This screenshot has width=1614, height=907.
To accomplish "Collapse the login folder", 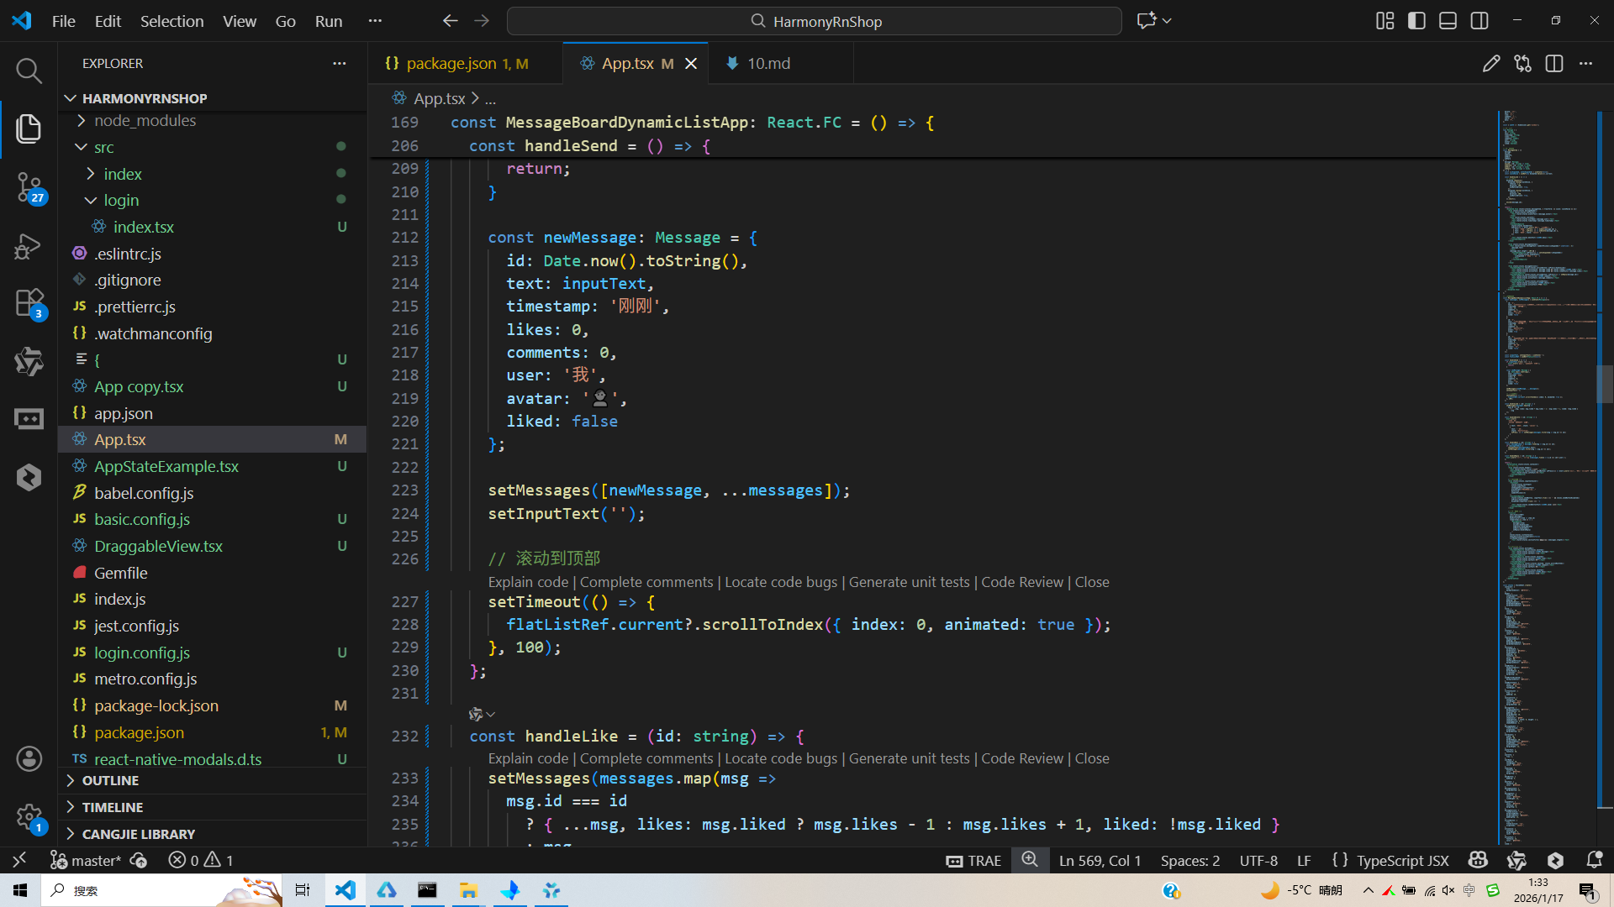I will (121, 201).
